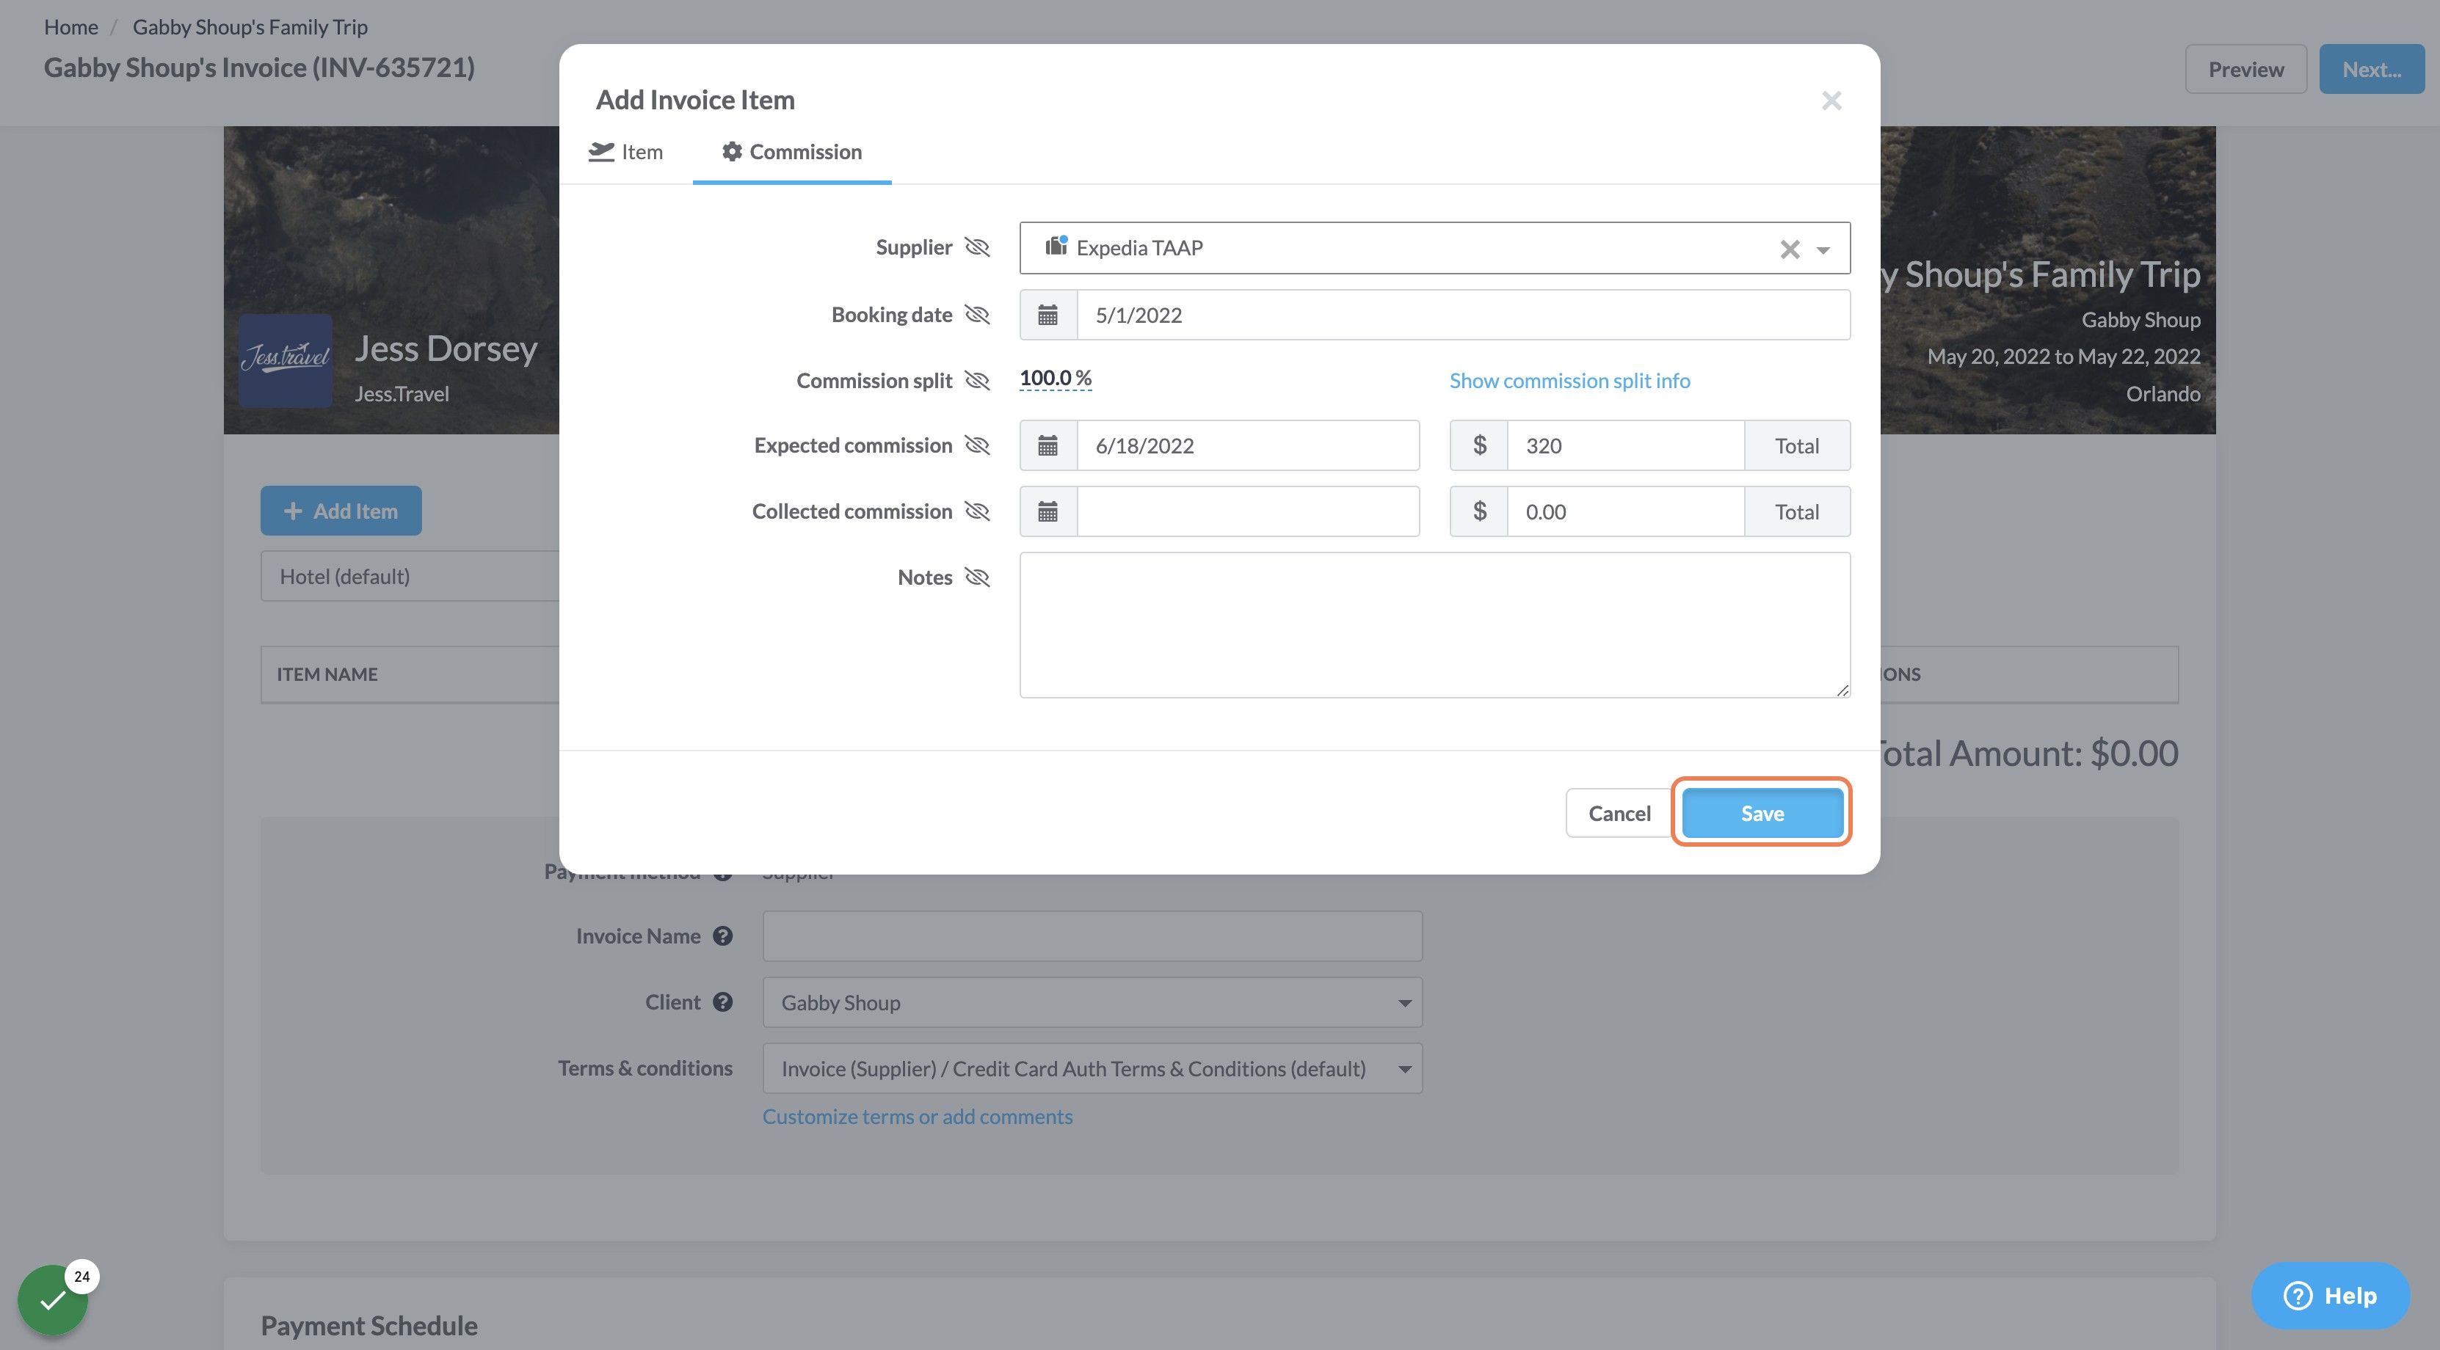Click the Save button
Image resolution: width=2440 pixels, height=1350 pixels.
(1762, 813)
